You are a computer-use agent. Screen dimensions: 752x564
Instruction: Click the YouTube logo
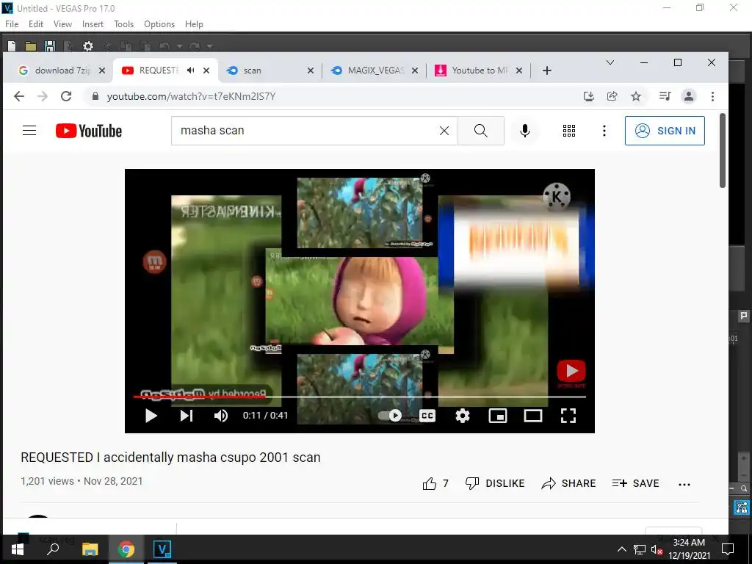tap(89, 131)
